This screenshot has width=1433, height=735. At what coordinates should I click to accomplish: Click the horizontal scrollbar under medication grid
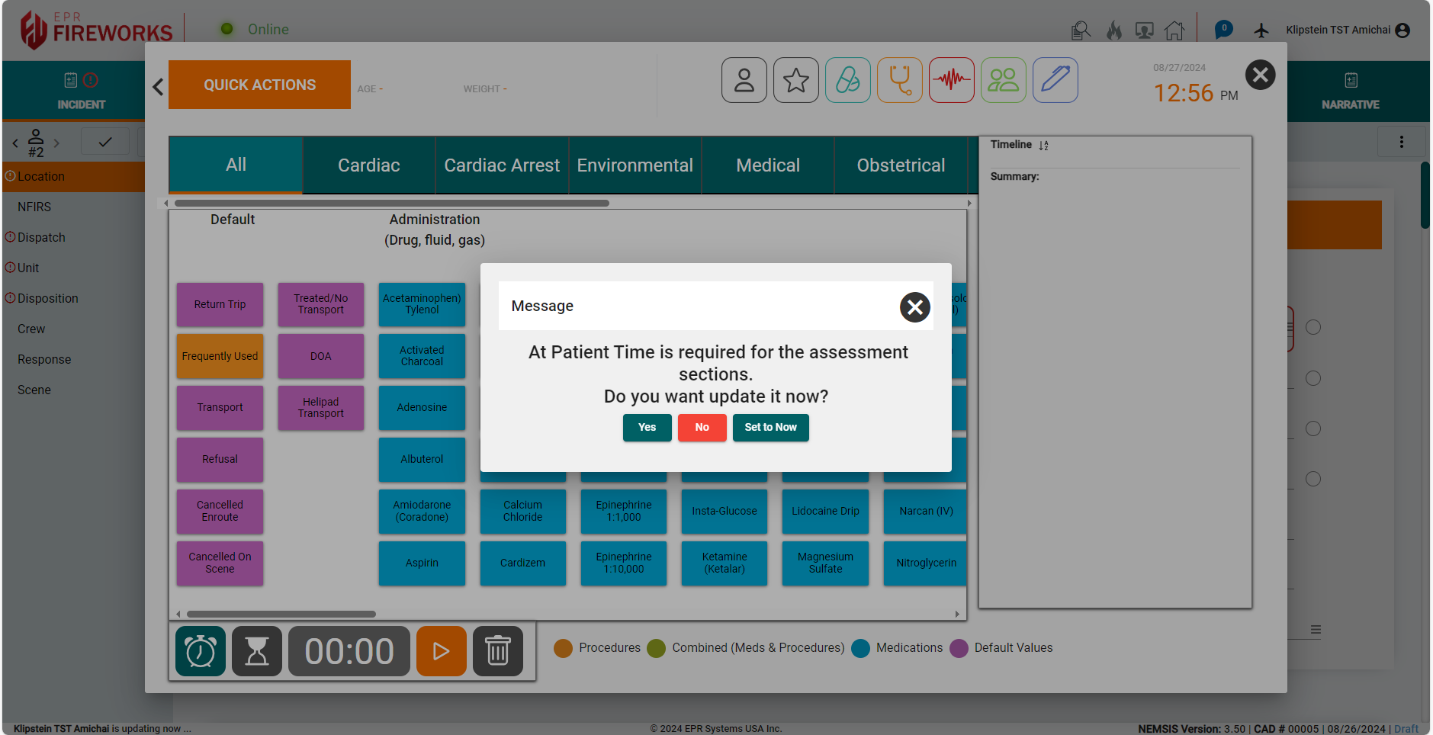point(281,614)
